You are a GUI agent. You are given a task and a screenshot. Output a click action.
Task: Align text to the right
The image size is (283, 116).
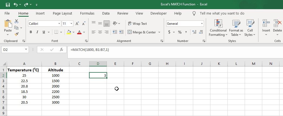coord(107,32)
